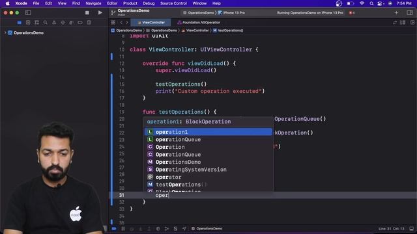This screenshot has height=234, width=417.
Task: Click OperationsDemo project in jump bar
Action: tap(126, 31)
